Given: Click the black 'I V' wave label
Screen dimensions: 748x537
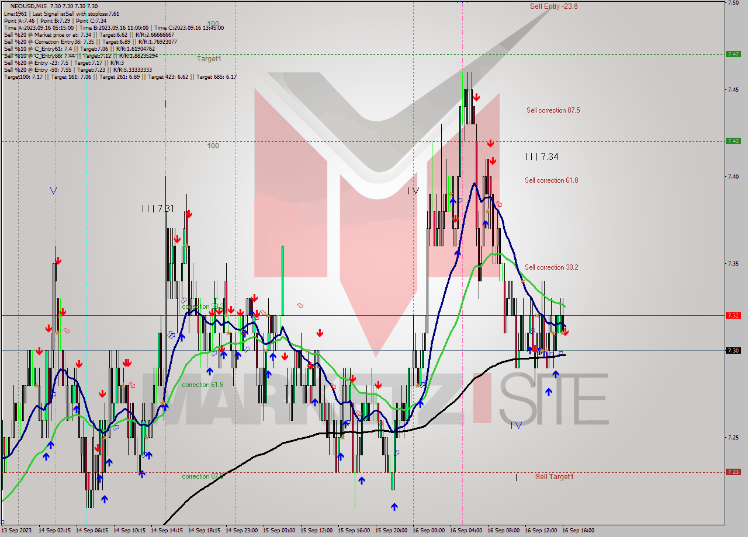Looking at the screenshot, I should tap(413, 190).
